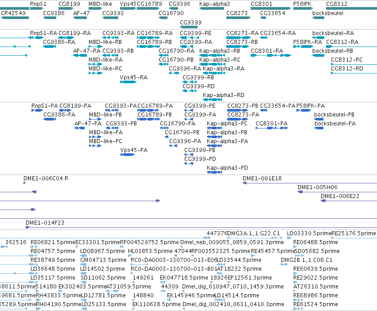Click the CG8301-PA protein label
Viewport: 377px width, 311px height.
point(272,124)
